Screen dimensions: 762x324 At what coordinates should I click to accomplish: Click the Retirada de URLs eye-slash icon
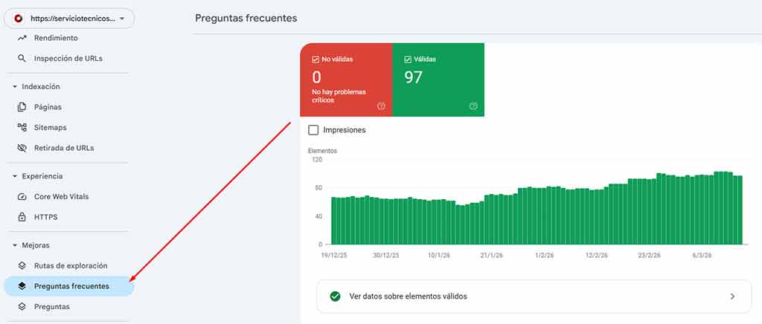point(22,147)
